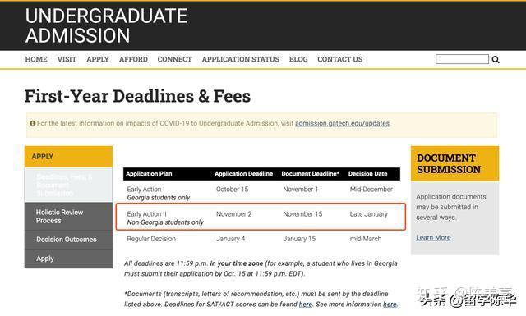This screenshot has height=316, width=526.
Task: Click the mid-March decision date cell
Action: (x=366, y=239)
